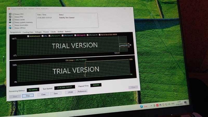Image resolution: width=208 pixels, height=117 pixels.
Task: Select the Temperatures tab
Action: click(16, 32)
